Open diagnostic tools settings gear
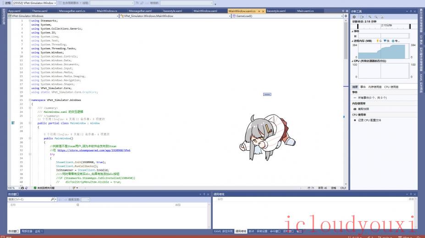Screen dimensions: 425x238 (x=354, y=17)
